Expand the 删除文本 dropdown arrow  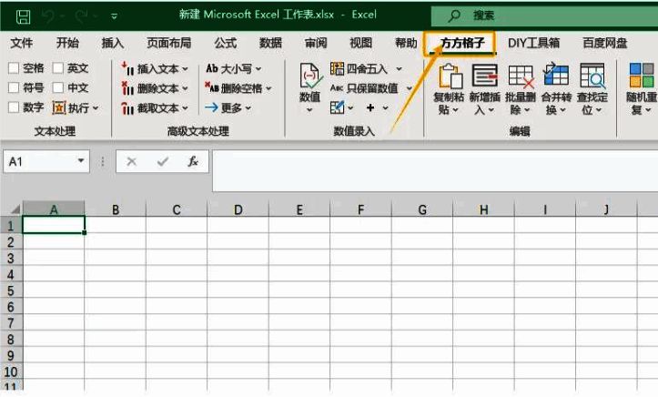(x=185, y=88)
